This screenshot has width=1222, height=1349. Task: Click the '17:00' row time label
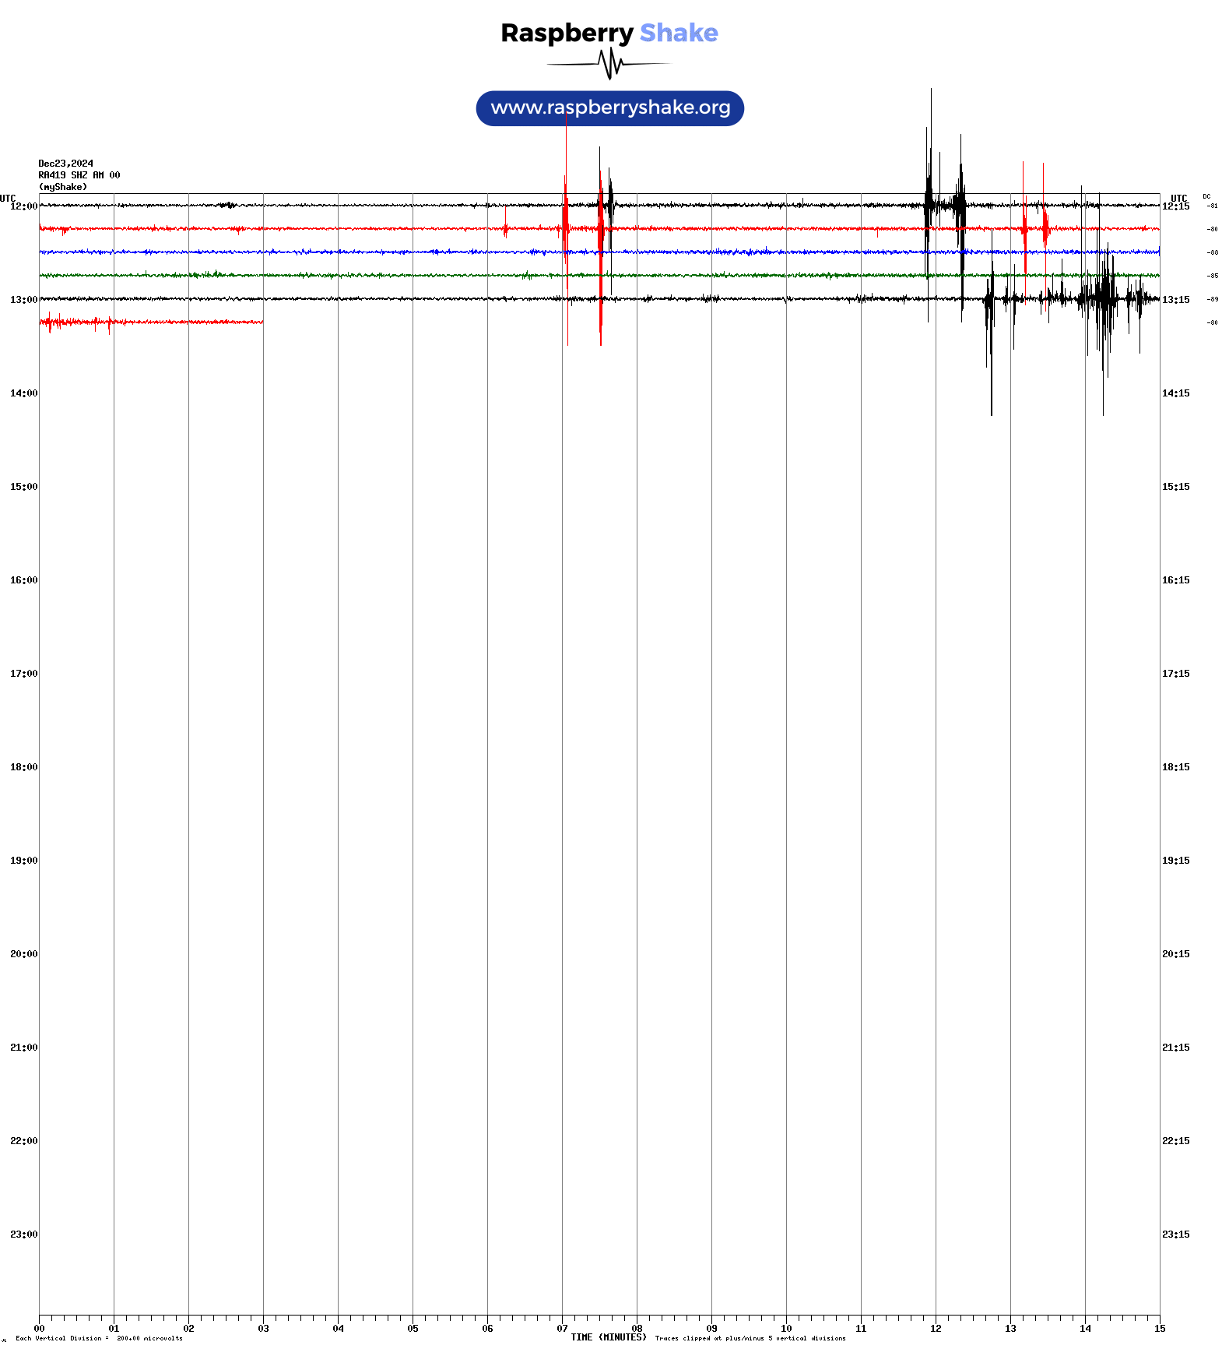pyautogui.click(x=24, y=674)
